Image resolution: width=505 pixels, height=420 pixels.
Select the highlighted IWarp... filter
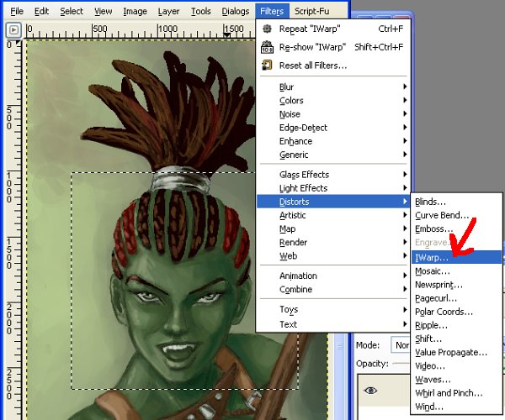[x=456, y=257]
